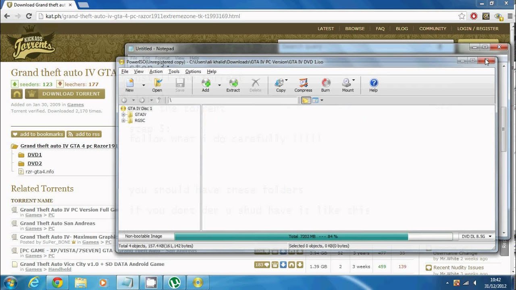516x290 pixels.
Task: Click add to rss button
Action: [84, 134]
